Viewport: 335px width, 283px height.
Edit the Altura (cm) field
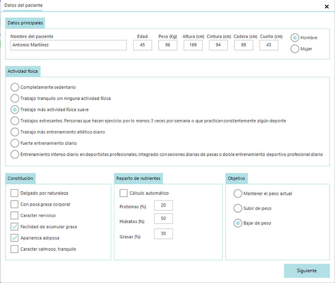[193, 45]
